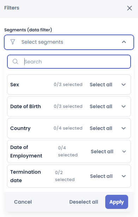Select all for Country segment
Viewport: 138px width, 217px height.
coord(101,128)
